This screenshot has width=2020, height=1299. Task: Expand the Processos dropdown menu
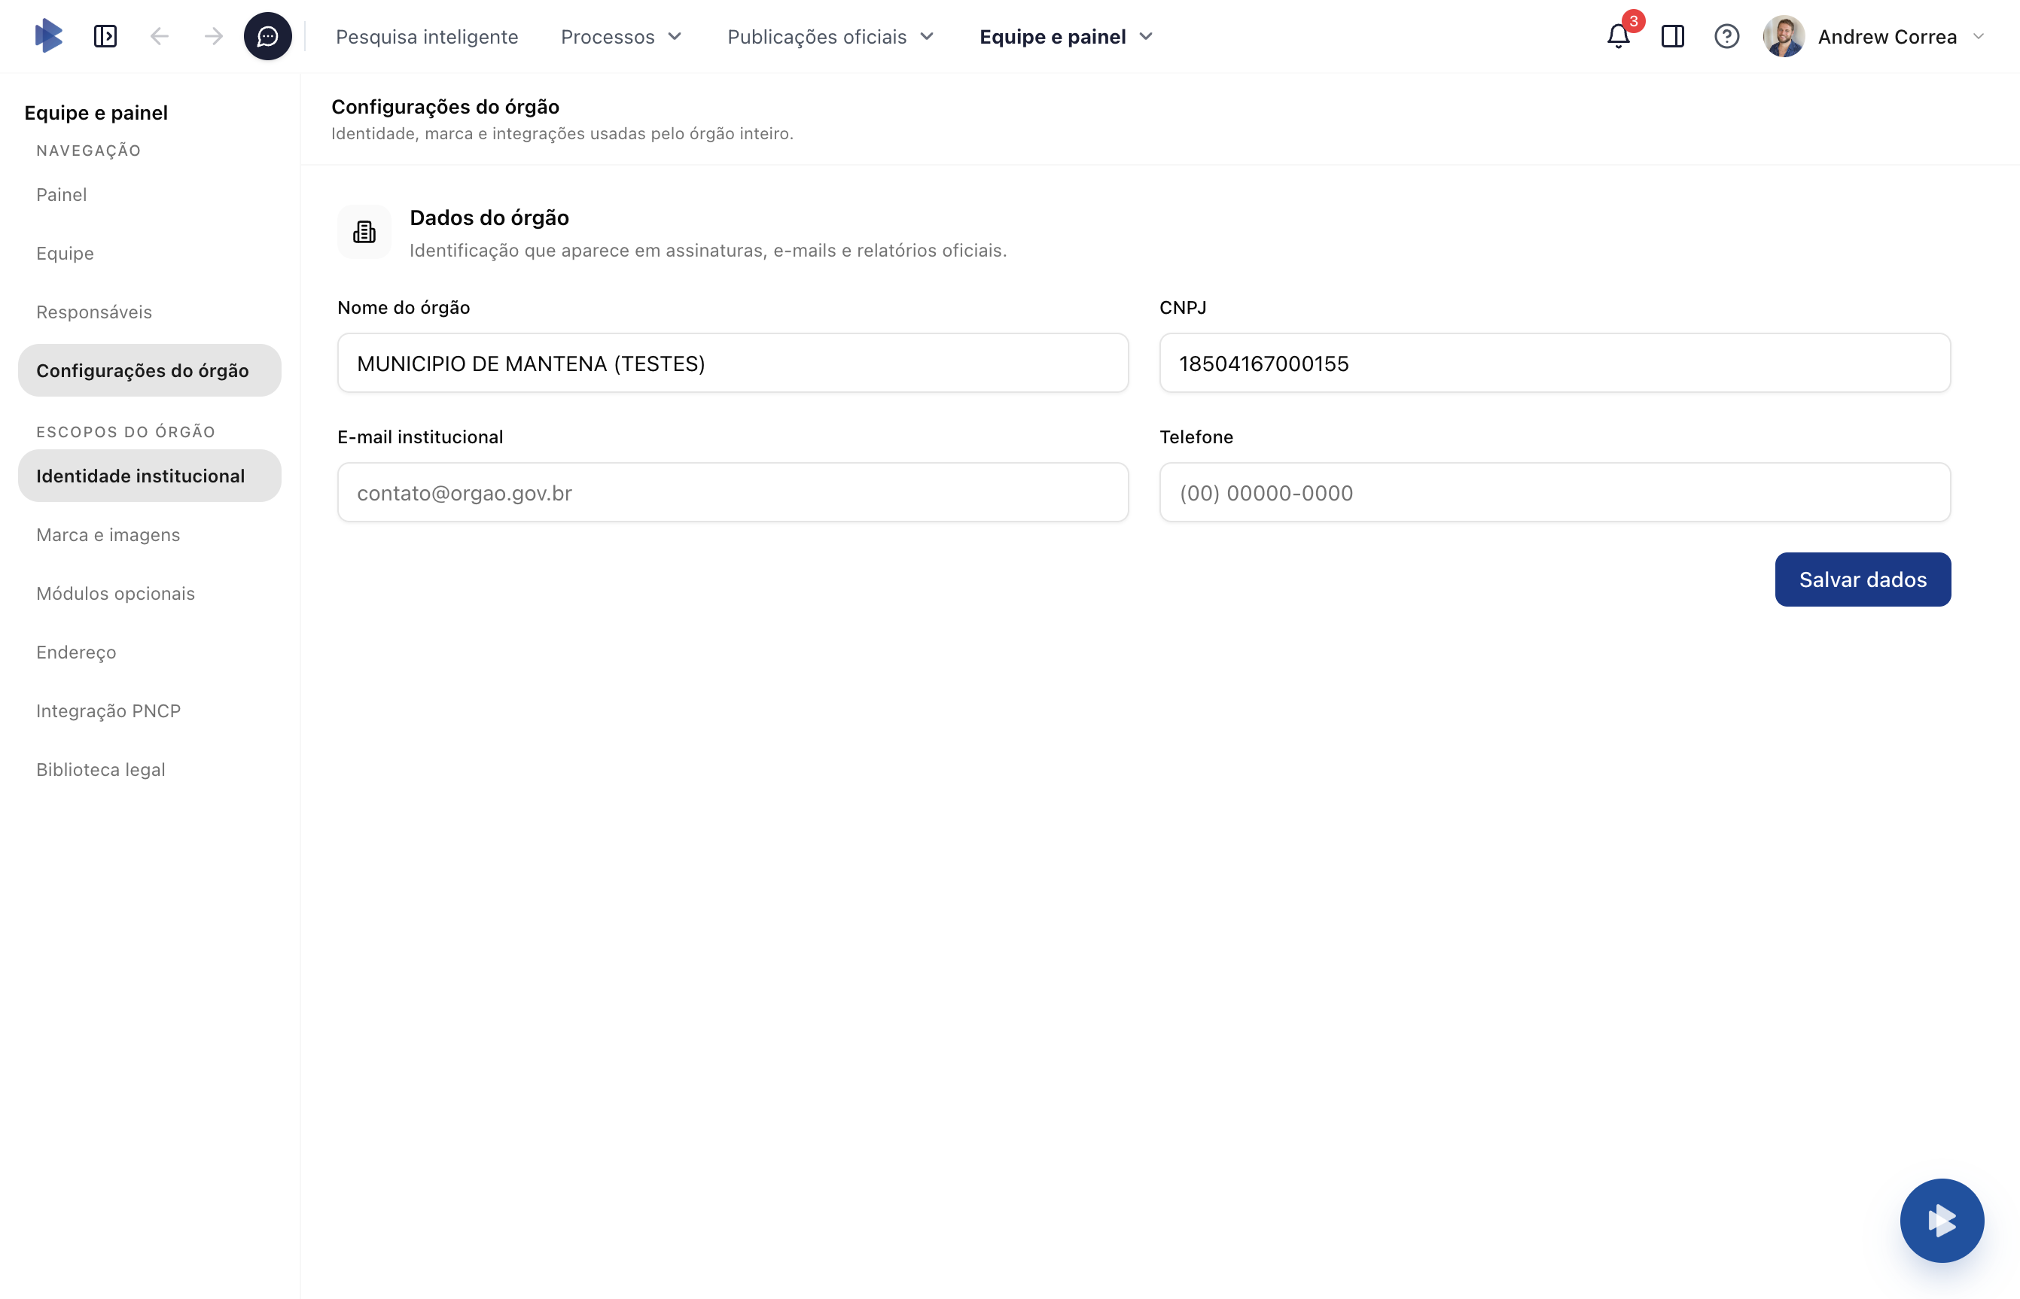click(x=621, y=36)
